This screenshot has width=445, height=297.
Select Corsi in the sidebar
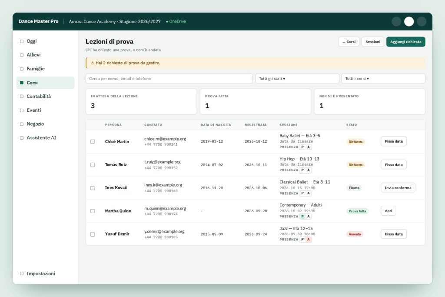(x=45, y=83)
